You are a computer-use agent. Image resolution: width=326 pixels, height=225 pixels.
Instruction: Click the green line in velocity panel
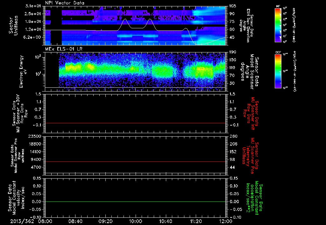135,201
